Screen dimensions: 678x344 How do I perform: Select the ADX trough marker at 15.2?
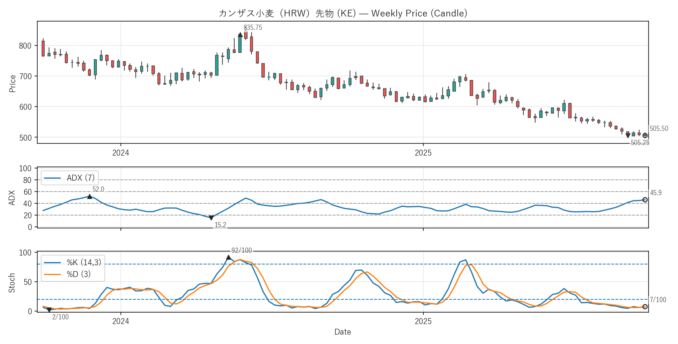point(211,218)
